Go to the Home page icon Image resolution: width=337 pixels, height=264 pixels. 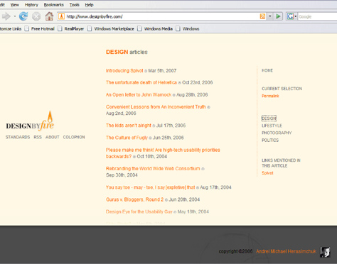pyautogui.click(x=49, y=16)
